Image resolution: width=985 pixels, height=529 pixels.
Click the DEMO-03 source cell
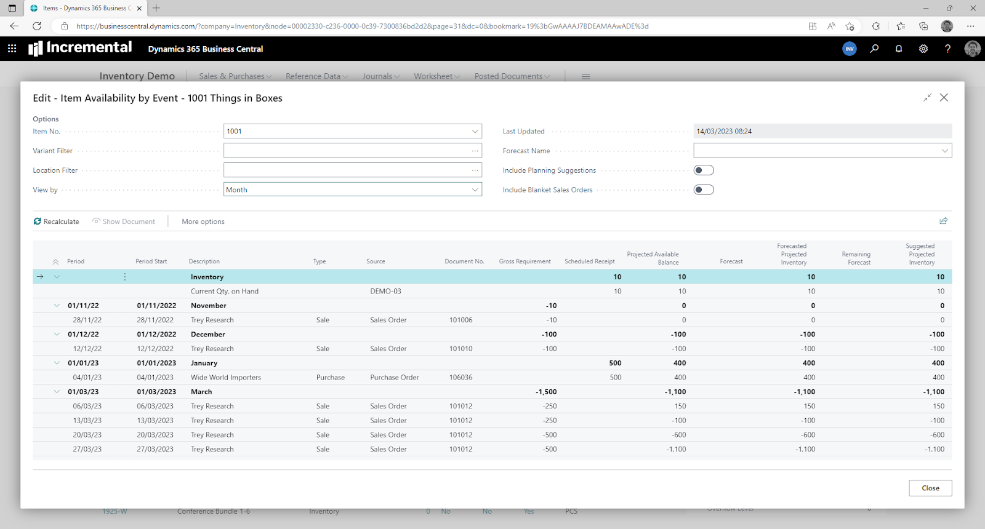[386, 292]
